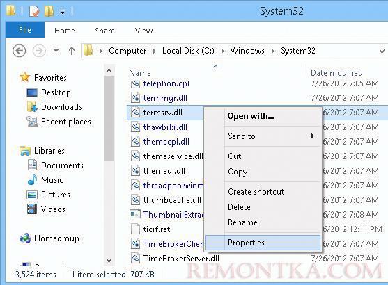Click the threadpoolwinrt file icon

point(135,186)
